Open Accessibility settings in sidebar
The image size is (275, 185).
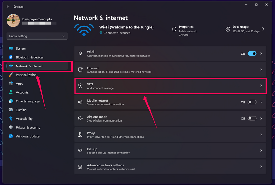24,119
